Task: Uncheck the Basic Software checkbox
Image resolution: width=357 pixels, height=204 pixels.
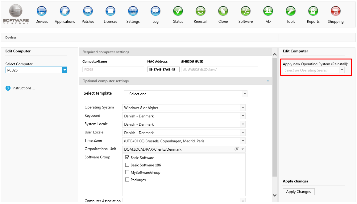Action: (127, 157)
